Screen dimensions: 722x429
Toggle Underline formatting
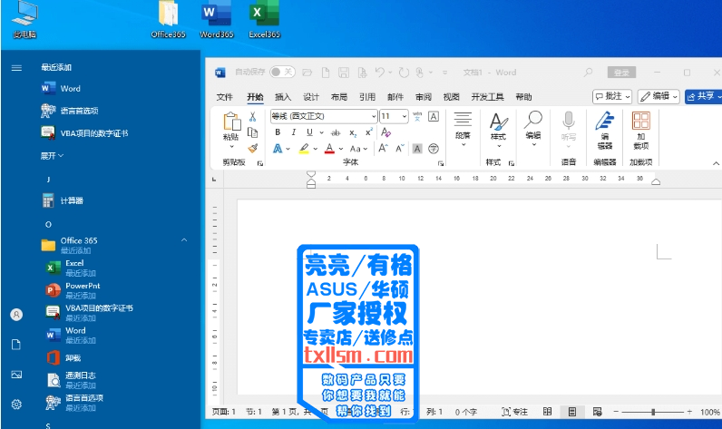(309, 132)
